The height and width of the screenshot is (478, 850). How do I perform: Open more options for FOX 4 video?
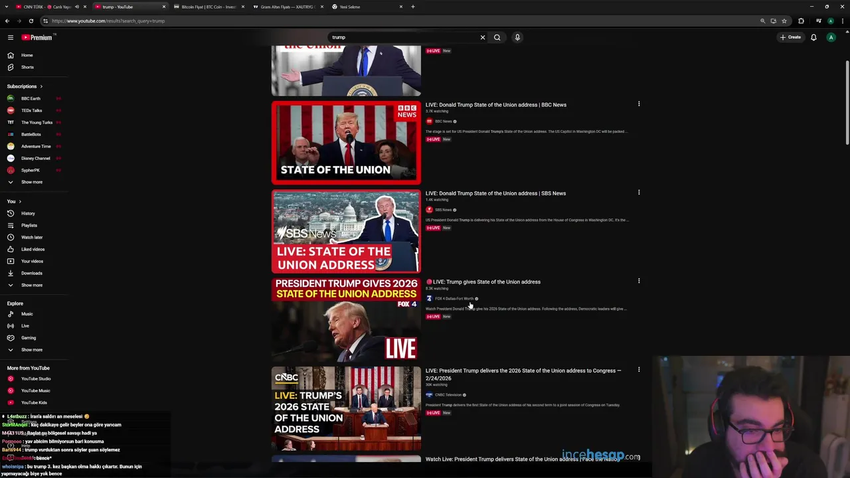pos(639,281)
